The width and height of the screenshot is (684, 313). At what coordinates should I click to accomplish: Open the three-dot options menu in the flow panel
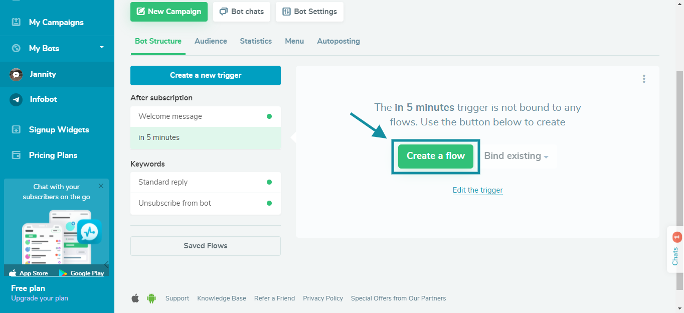[644, 78]
